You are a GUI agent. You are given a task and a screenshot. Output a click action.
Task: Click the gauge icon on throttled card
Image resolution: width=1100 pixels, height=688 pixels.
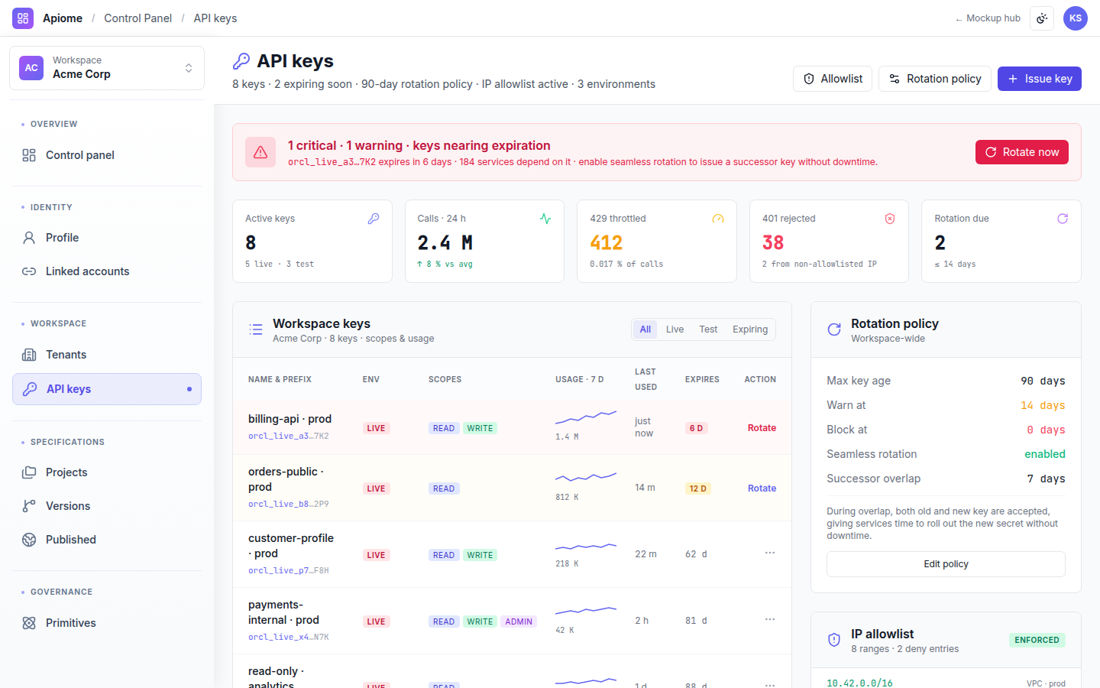[x=718, y=219]
